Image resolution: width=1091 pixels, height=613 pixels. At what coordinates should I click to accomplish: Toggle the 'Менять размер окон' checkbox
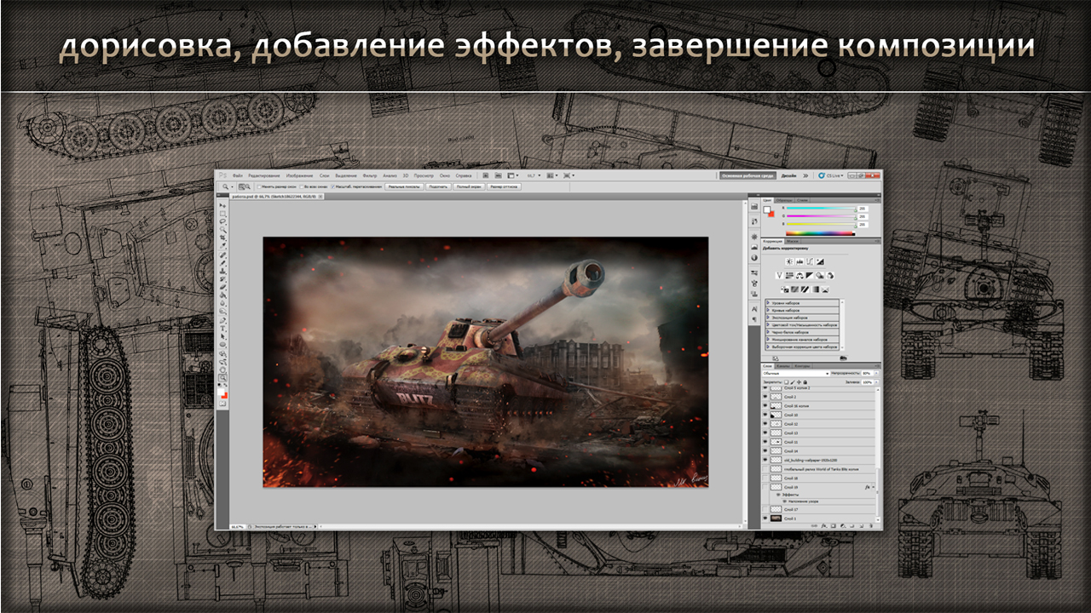[x=259, y=186]
